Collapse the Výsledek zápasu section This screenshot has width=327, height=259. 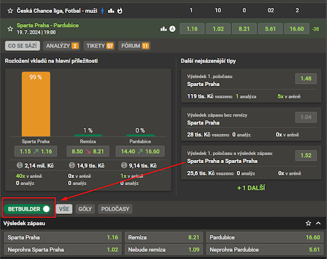coord(318,223)
